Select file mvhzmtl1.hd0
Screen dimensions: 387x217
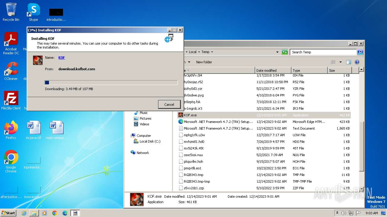click(x=264, y=142)
